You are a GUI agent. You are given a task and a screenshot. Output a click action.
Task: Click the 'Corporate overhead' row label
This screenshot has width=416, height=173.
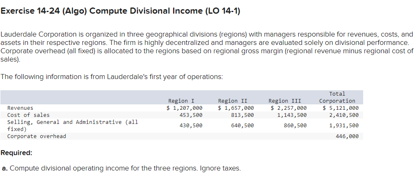[x=37, y=136]
